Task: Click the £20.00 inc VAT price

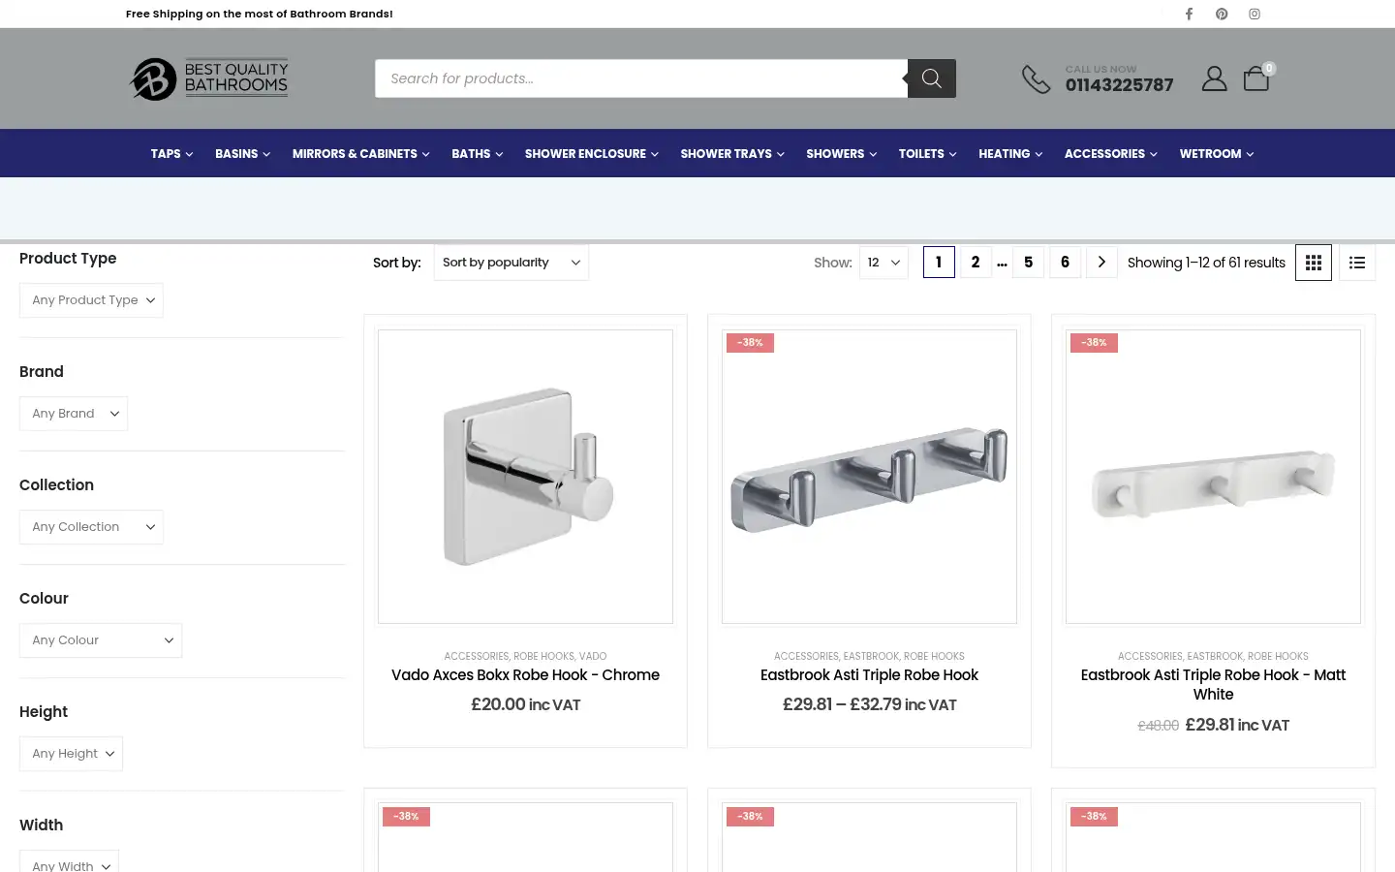Action: pos(525,704)
